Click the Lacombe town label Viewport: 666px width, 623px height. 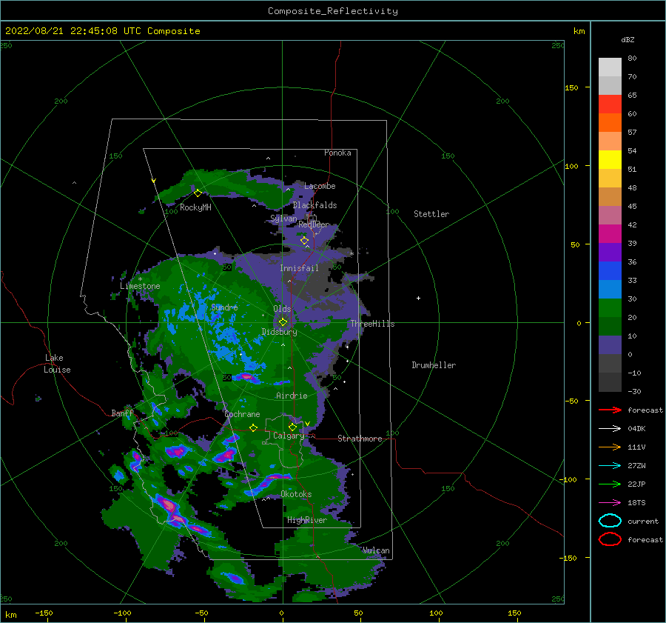[x=320, y=186]
